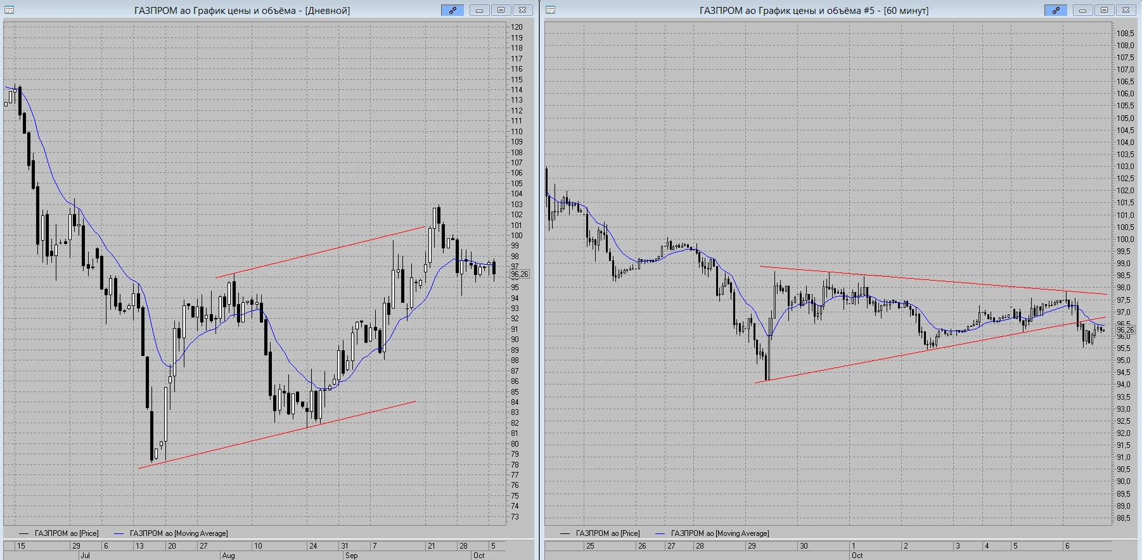Screen dimensions: 1142x560
Task: Close the 60 минут chart window
Action: (x=1126, y=10)
